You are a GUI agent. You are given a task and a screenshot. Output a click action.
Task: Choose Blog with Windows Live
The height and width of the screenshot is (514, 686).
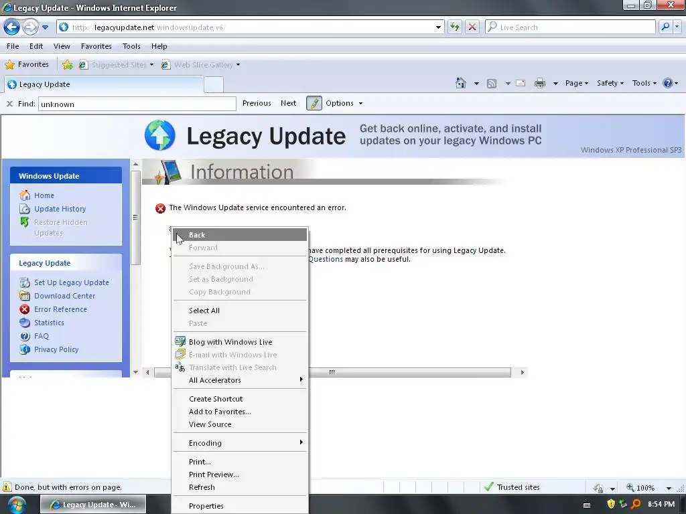(240, 342)
